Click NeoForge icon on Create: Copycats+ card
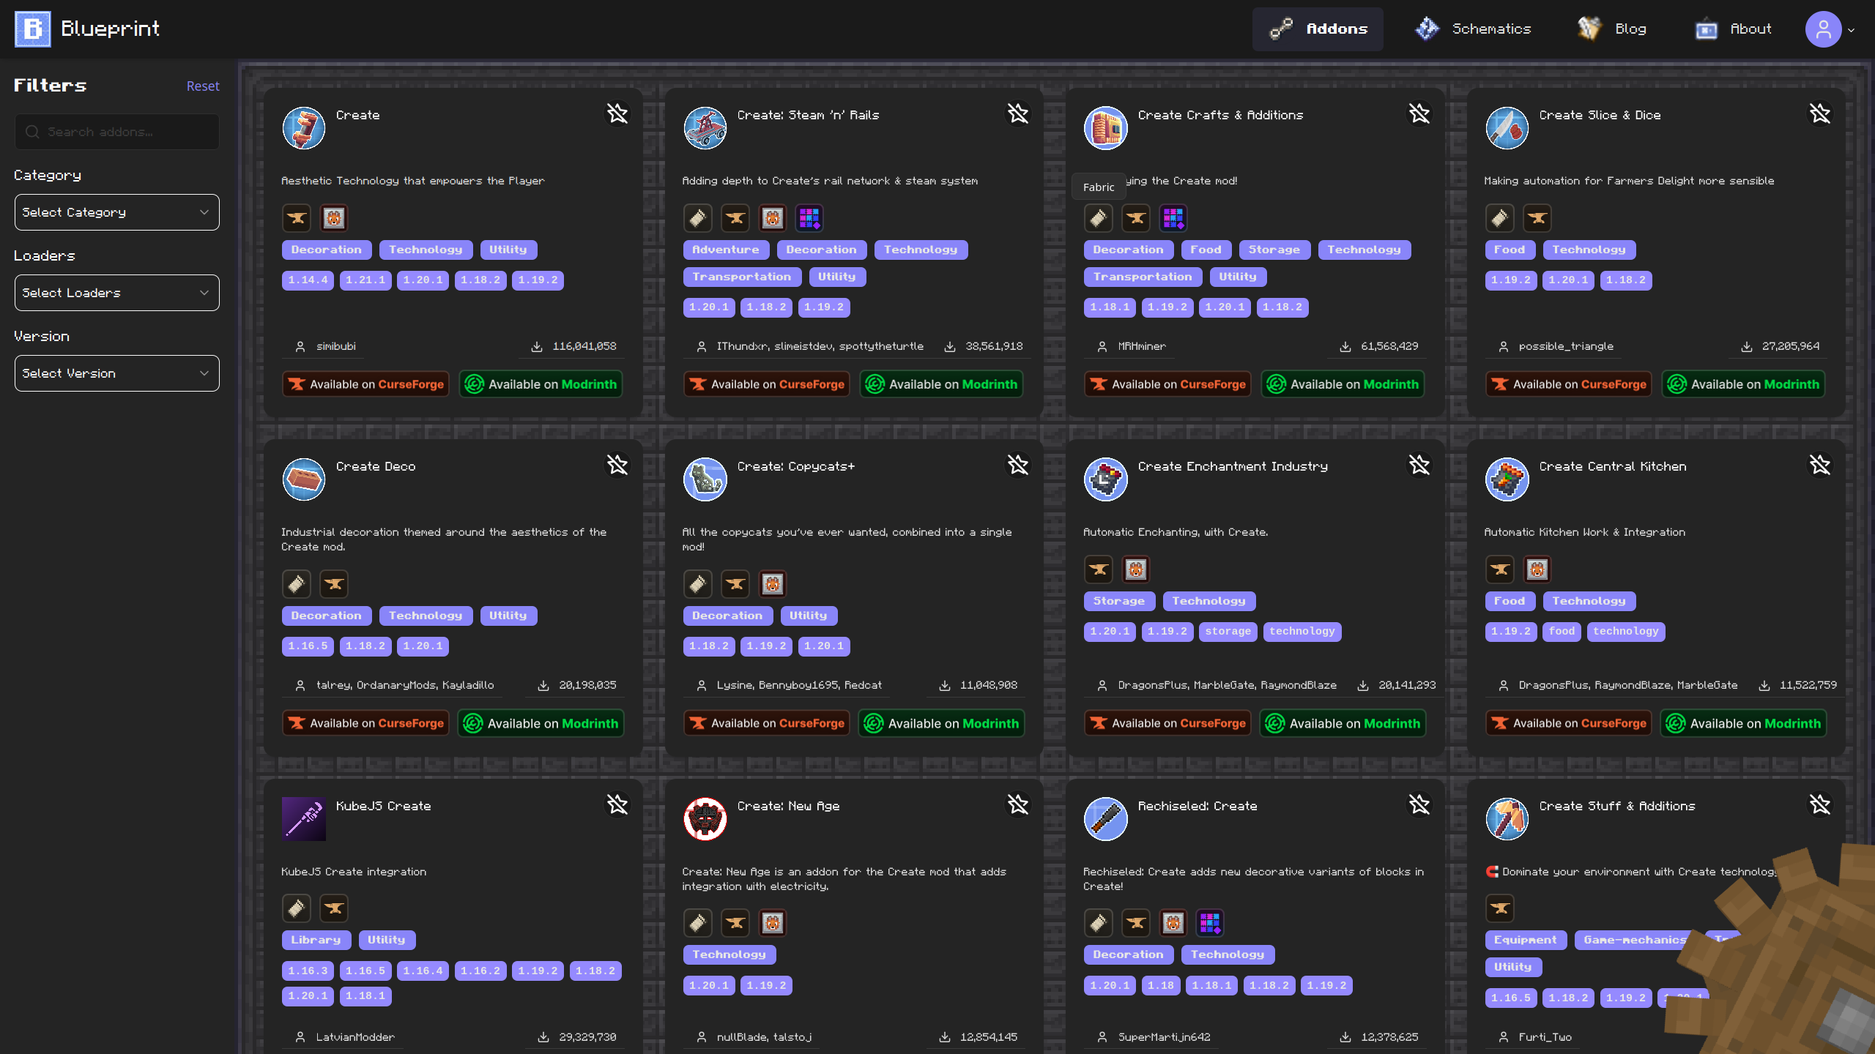Screen dimensions: 1875x1054 [773, 584]
